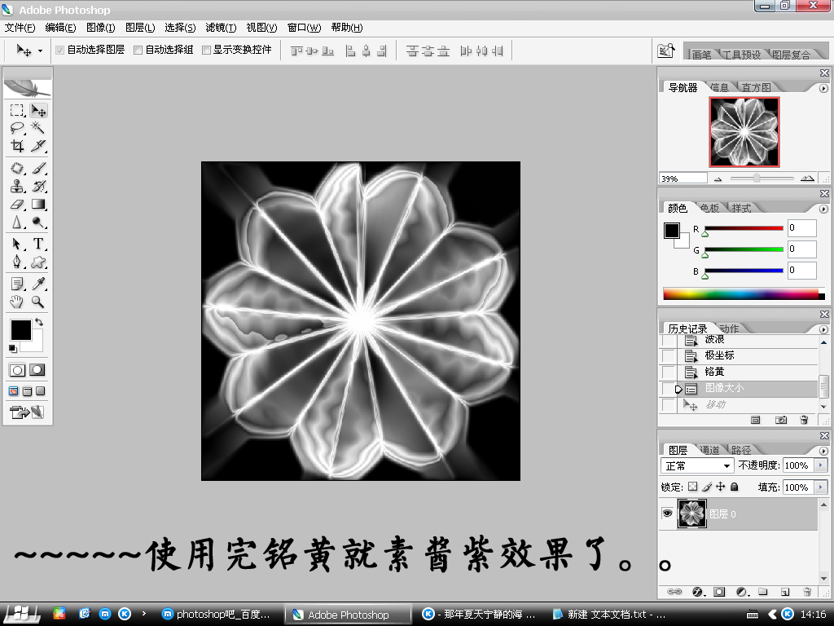Open the 填充 fill slider arrow
This screenshot has height=626, width=834.
click(x=819, y=487)
